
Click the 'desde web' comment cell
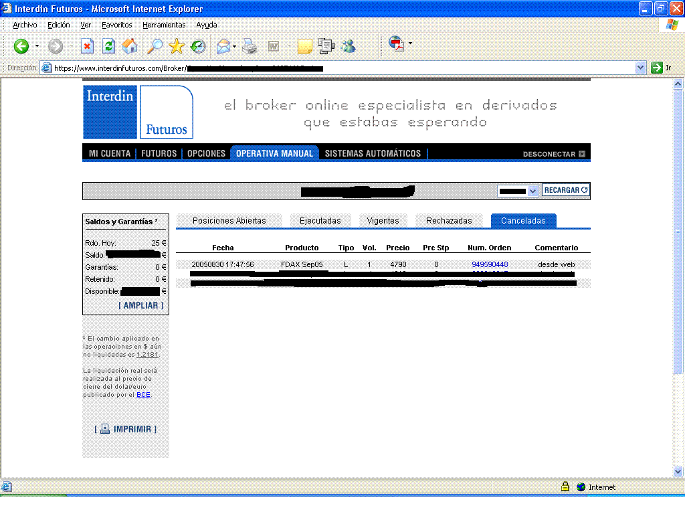(556, 264)
